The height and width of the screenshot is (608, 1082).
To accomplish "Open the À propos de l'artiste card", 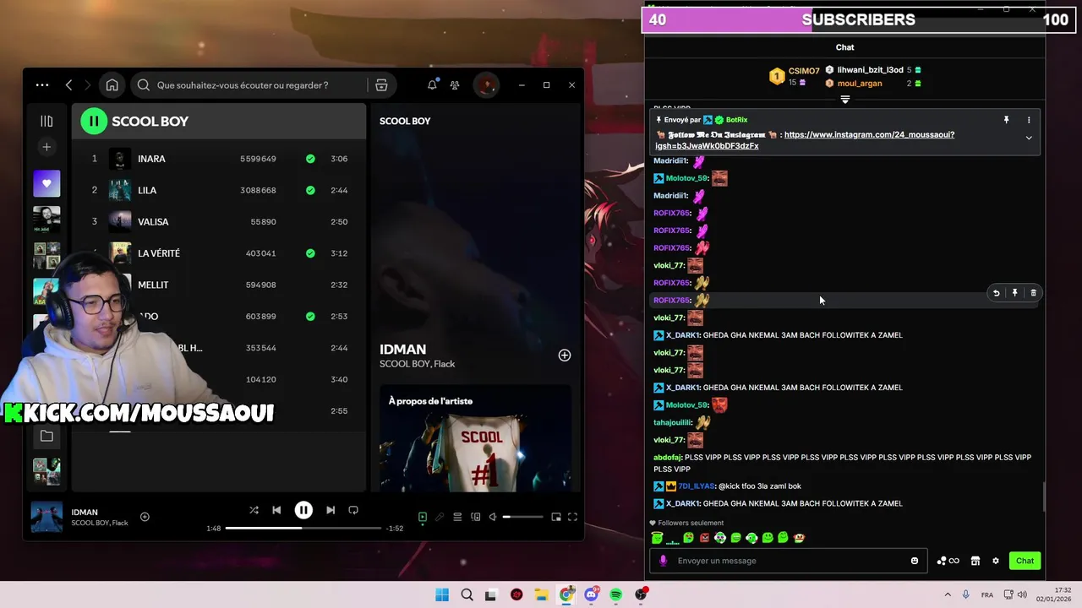I will [x=475, y=437].
